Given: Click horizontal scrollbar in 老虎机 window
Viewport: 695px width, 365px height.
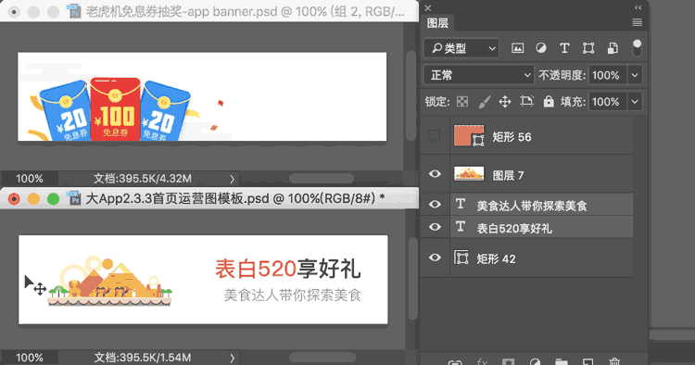Looking at the screenshot, I should click(322, 179).
